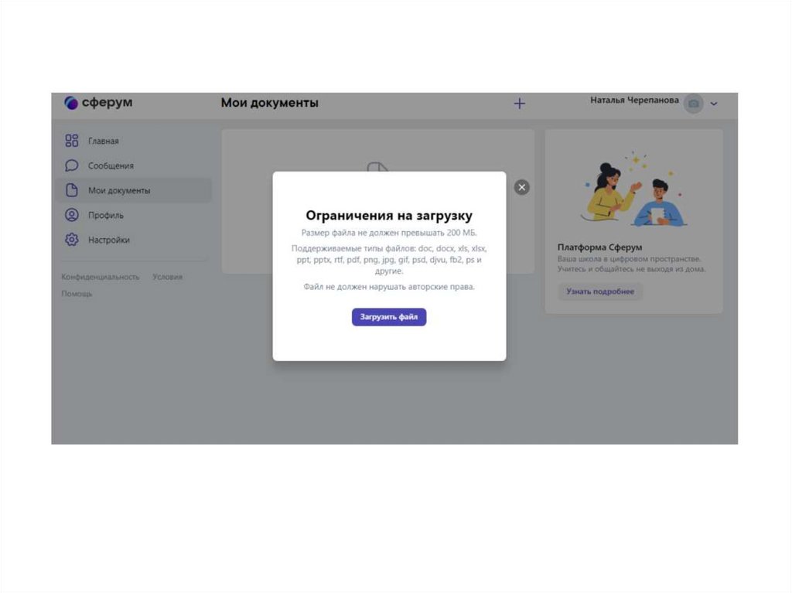
Task: Open Главная dashboard icon in sidebar
Action: point(72,141)
